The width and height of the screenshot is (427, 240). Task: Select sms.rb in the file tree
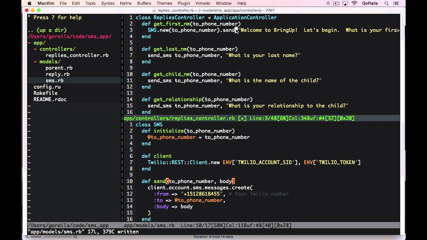coord(55,81)
